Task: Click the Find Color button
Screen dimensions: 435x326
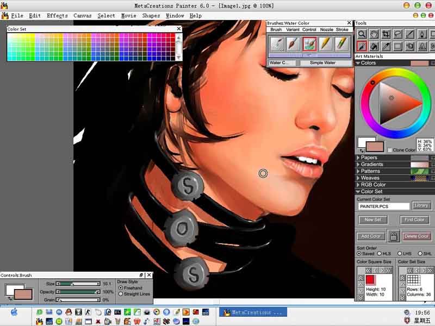Action: [414, 220]
